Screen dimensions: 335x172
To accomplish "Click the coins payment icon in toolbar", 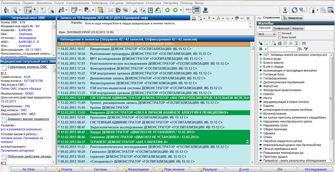I will click(x=100, y=10).
